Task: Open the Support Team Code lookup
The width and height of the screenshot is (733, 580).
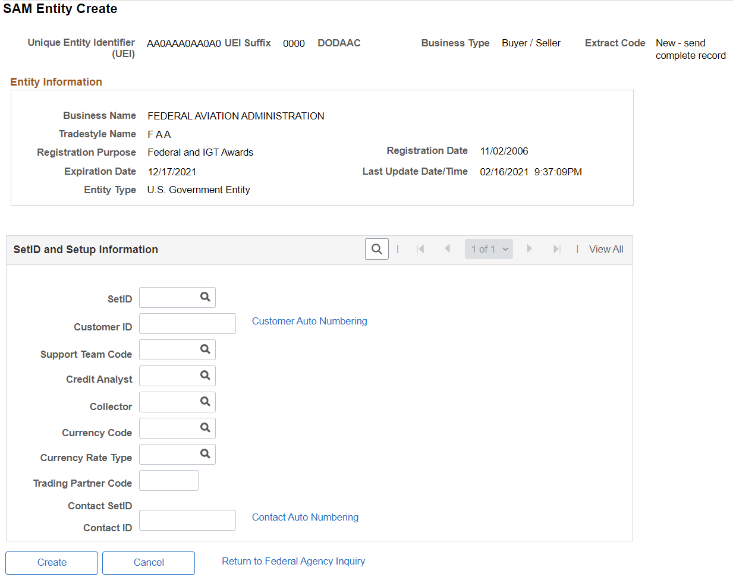Action: click(205, 349)
